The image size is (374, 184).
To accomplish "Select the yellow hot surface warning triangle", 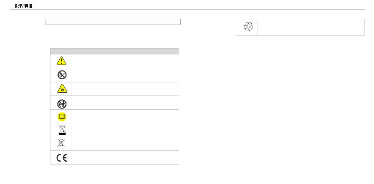I will pos(62,89).
